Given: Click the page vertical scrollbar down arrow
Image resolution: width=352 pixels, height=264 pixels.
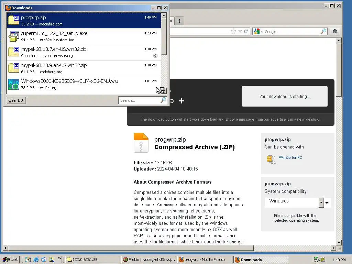Looking at the screenshot, I should [x=339, y=242].
